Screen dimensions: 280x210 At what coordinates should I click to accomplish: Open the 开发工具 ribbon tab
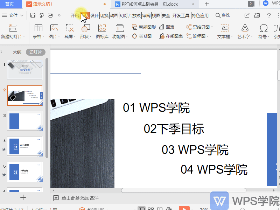point(181,15)
